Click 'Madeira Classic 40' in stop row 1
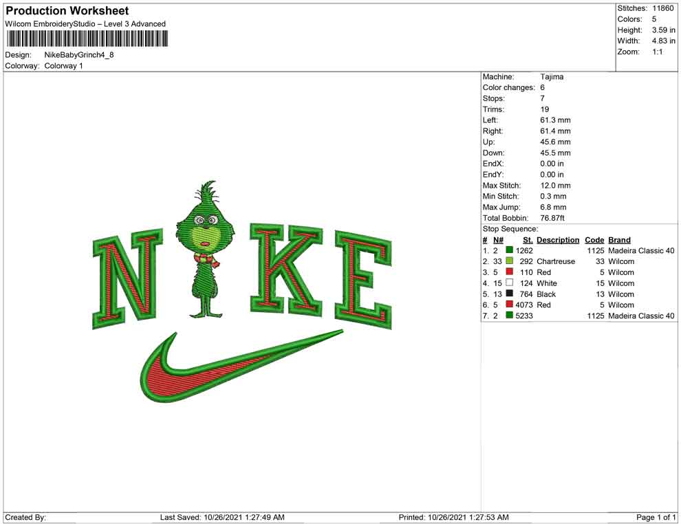The width and height of the screenshot is (681, 524). [642, 250]
